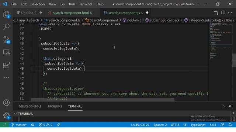
Task: Click the terminal list icon at right
Action: [233, 119]
